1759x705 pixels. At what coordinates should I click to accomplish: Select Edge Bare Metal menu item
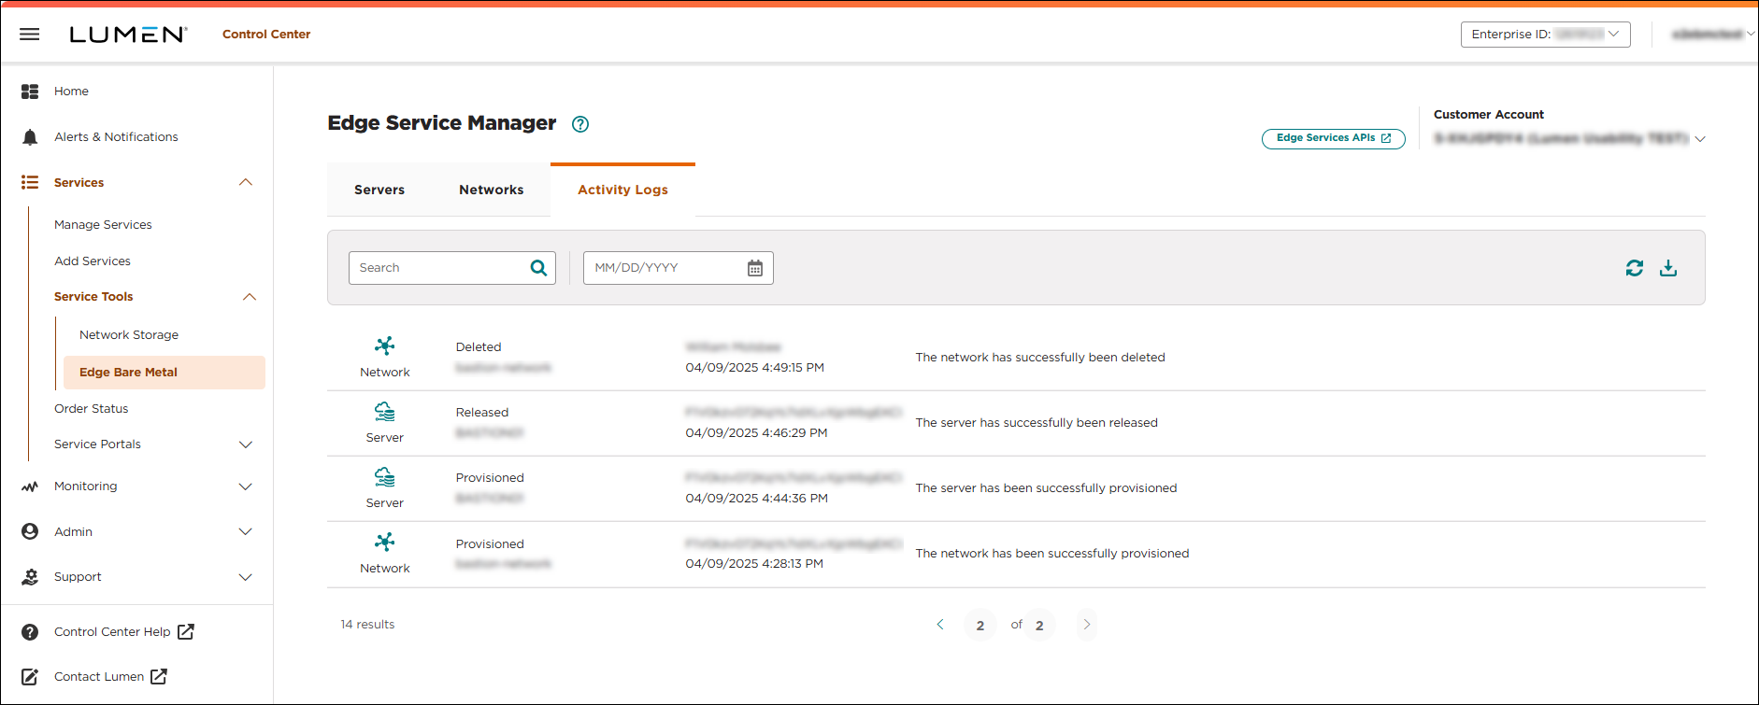(164, 373)
